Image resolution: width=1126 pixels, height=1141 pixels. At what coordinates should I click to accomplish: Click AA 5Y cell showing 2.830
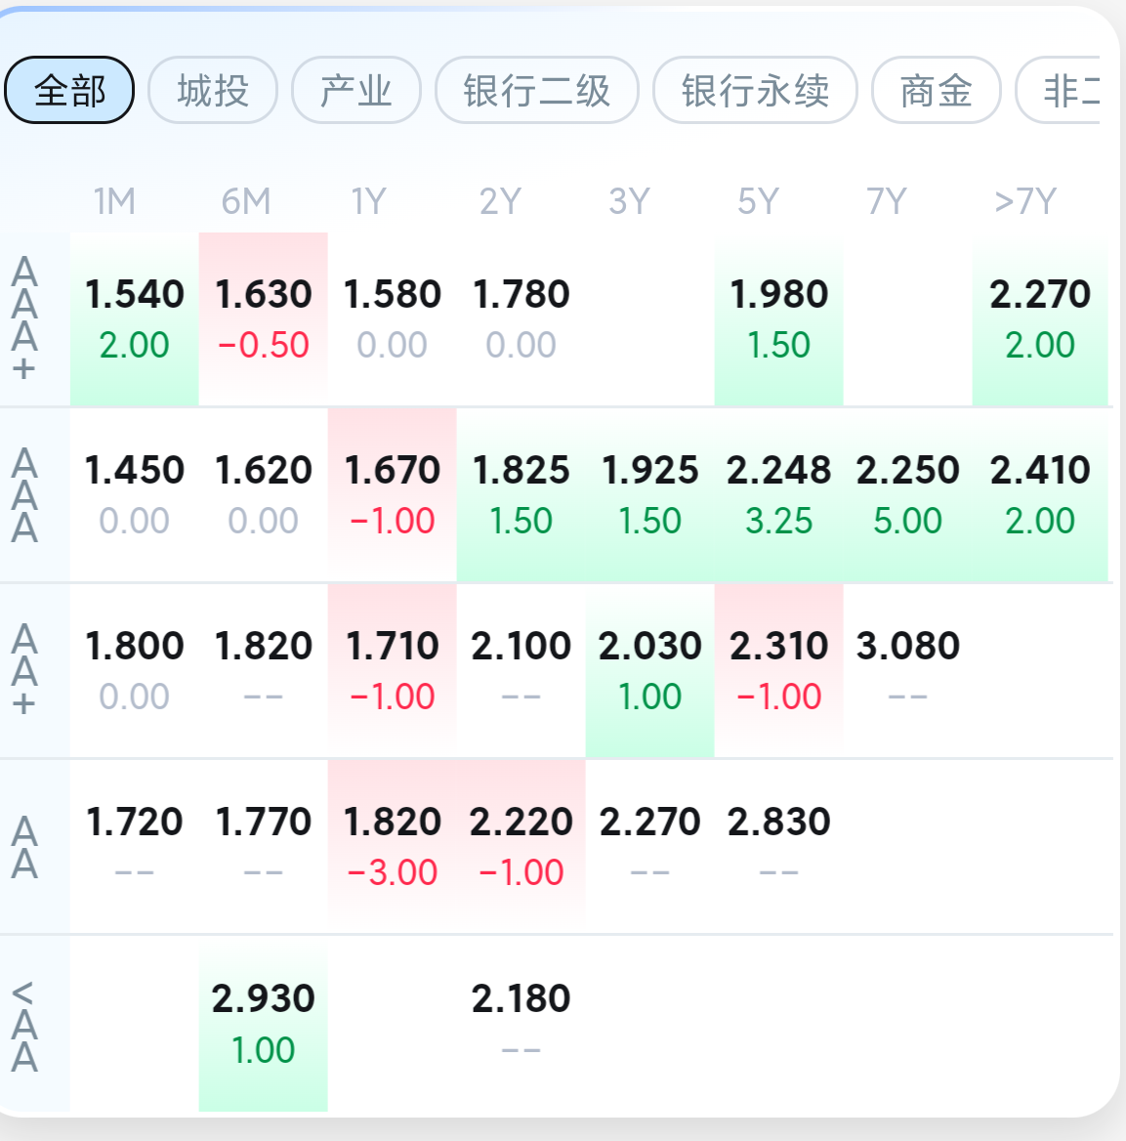[x=778, y=846]
